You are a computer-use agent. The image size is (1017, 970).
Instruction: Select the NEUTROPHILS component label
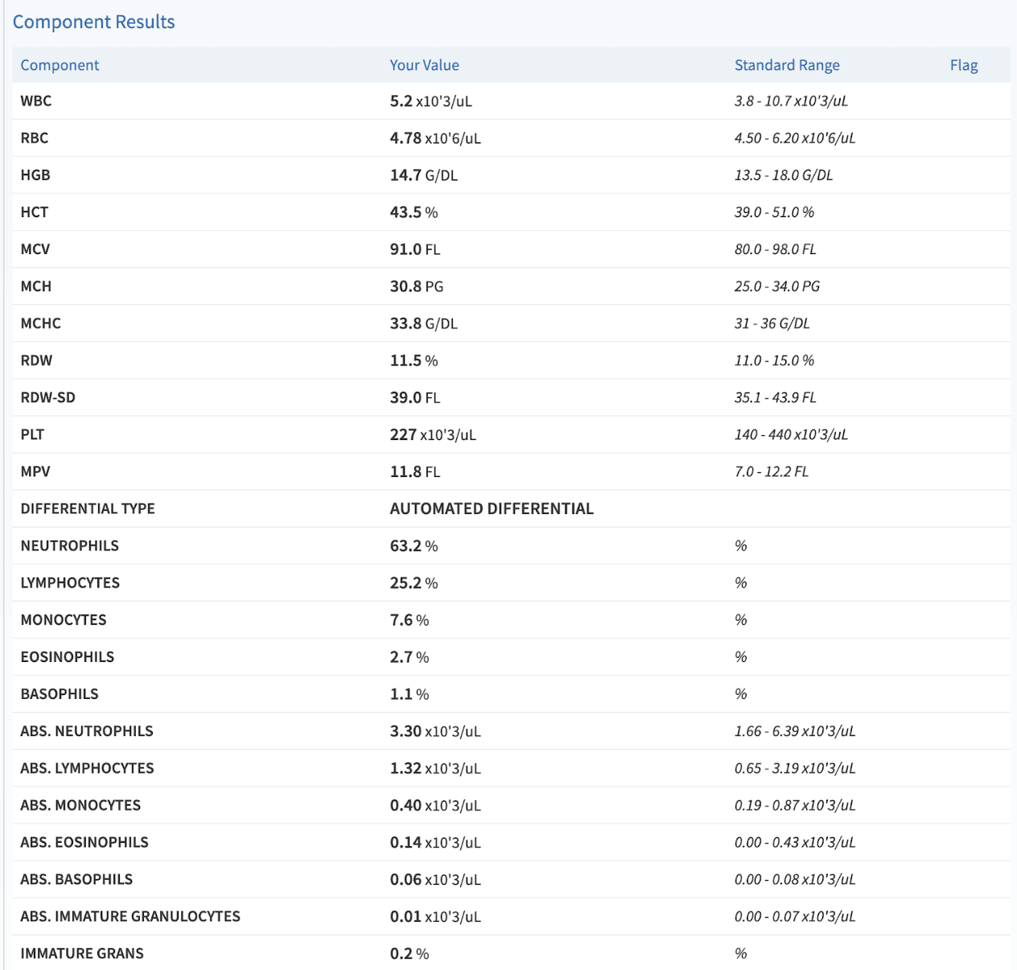[70, 545]
